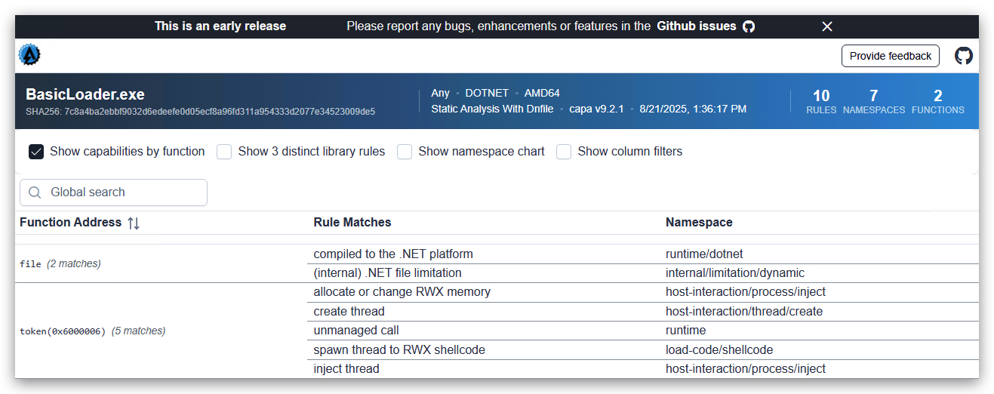Enable Show namespace chart
The height and width of the screenshot is (394, 994).
(405, 152)
